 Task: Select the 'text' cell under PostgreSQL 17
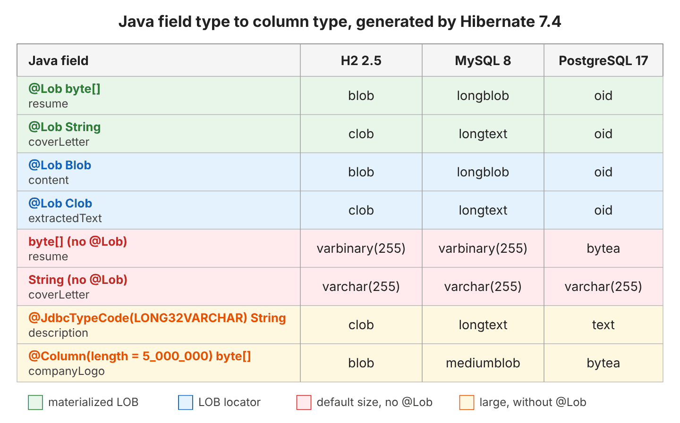pos(603,325)
